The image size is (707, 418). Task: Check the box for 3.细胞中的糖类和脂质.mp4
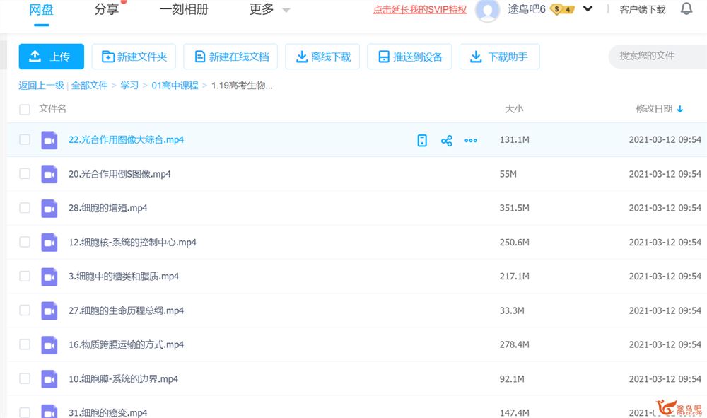(x=25, y=276)
